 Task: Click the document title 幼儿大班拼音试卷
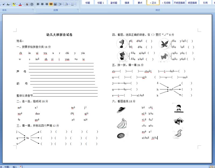click(x=59, y=35)
